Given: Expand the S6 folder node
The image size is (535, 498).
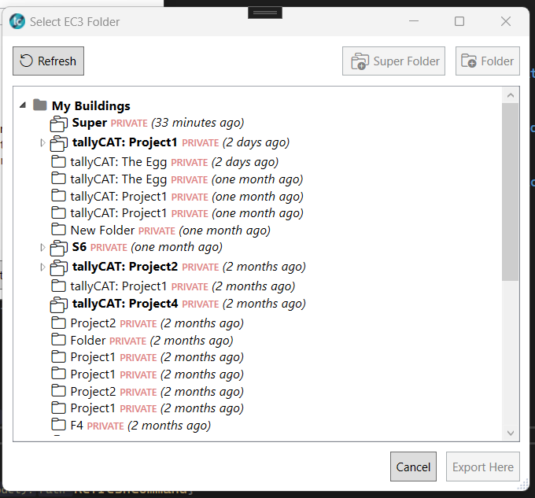Looking at the screenshot, I should click(x=42, y=247).
